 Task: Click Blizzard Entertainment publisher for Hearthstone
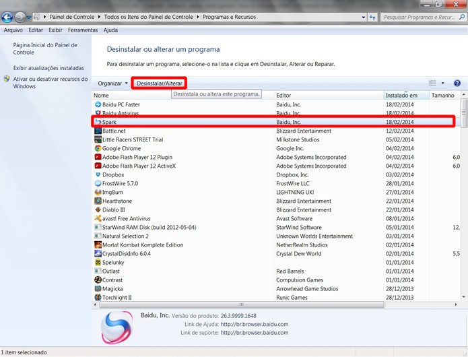point(304,201)
